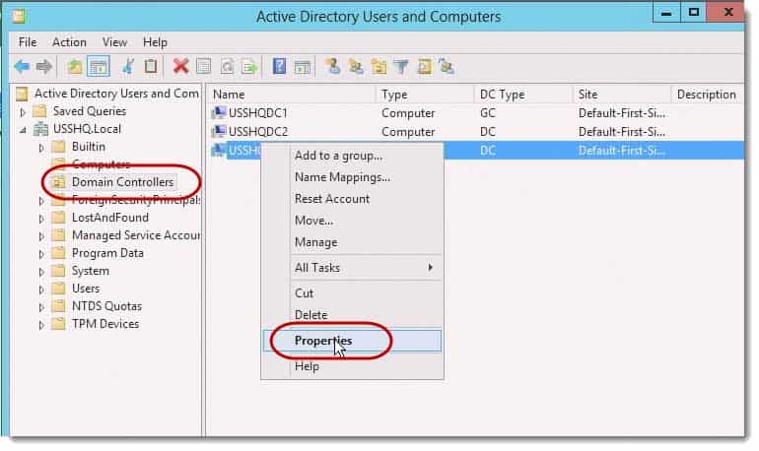Expand the Managed Service Accounts container
Screen dimensions: 759x451
[x=41, y=236]
